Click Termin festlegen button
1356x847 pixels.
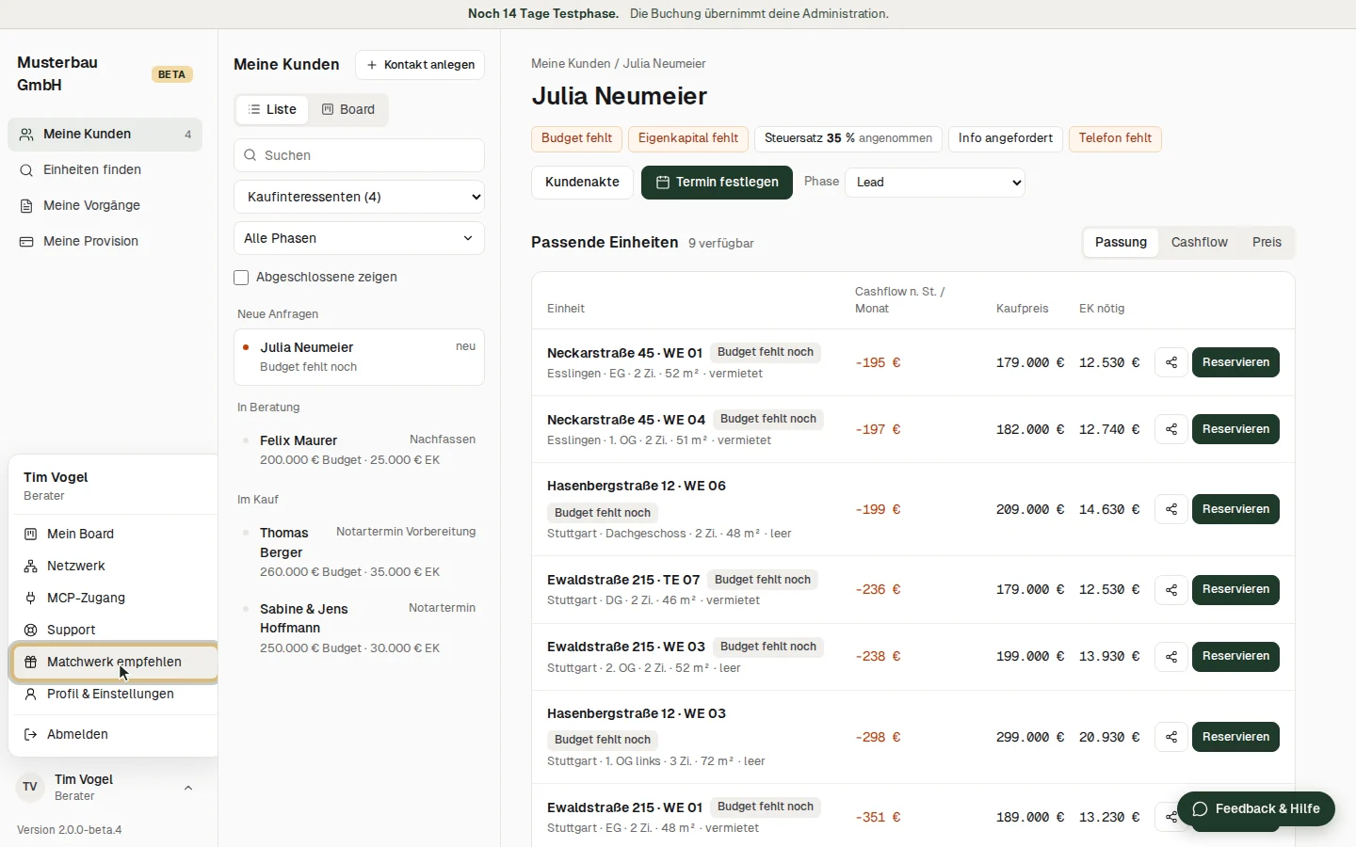718,183
